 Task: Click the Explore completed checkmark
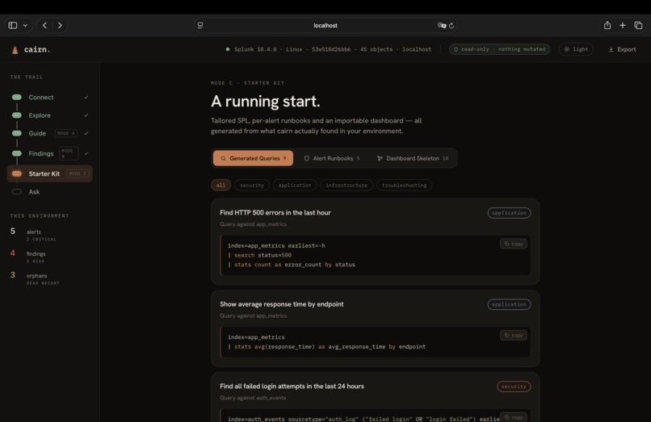pos(86,115)
